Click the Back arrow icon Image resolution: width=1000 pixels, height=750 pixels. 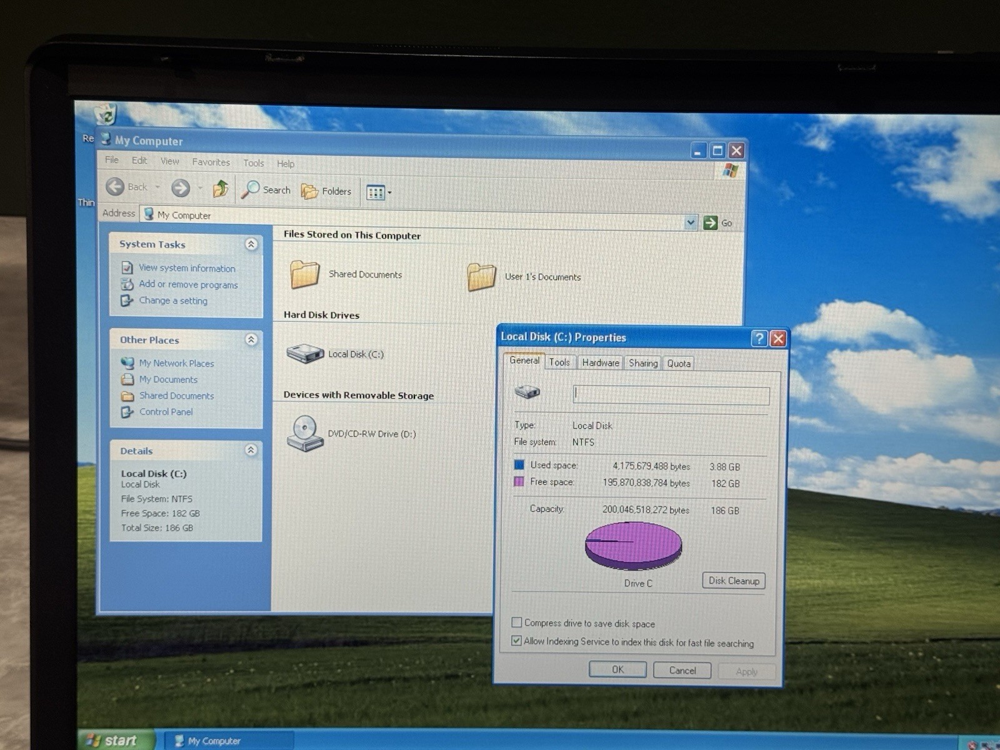(x=115, y=186)
